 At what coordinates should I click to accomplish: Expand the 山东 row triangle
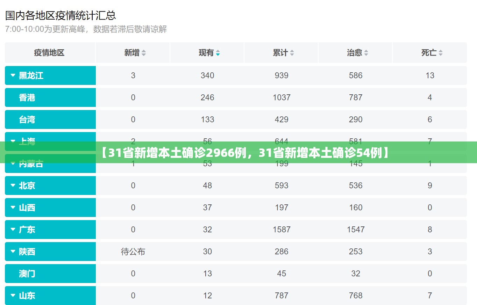click(13, 295)
